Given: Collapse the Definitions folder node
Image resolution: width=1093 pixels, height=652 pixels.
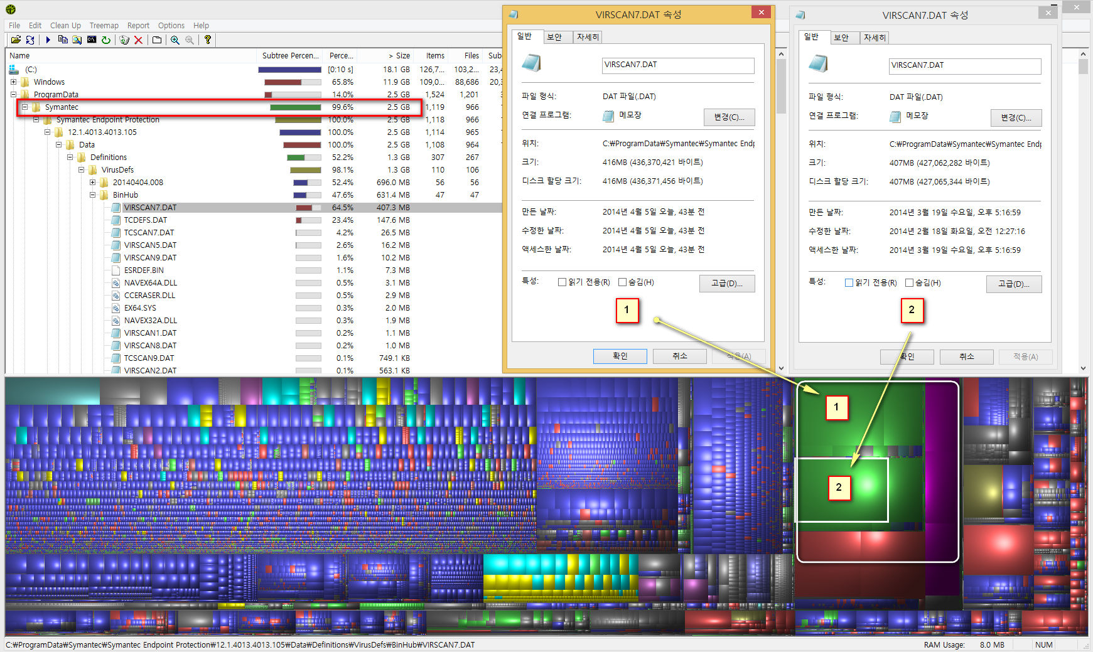Looking at the screenshot, I should coord(70,157).
